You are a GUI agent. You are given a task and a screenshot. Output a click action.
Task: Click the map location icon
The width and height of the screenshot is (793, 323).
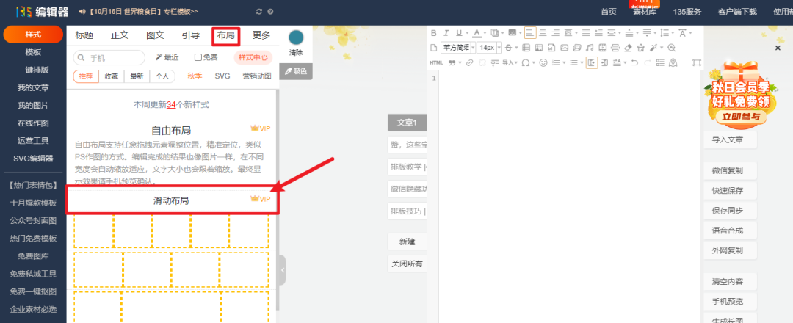(673, 62)
